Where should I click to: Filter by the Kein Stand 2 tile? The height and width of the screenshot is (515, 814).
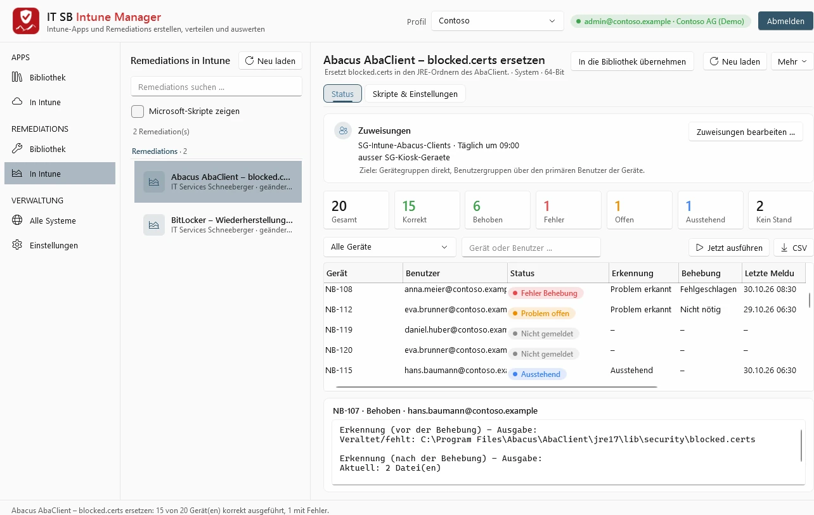coord(781,210)
